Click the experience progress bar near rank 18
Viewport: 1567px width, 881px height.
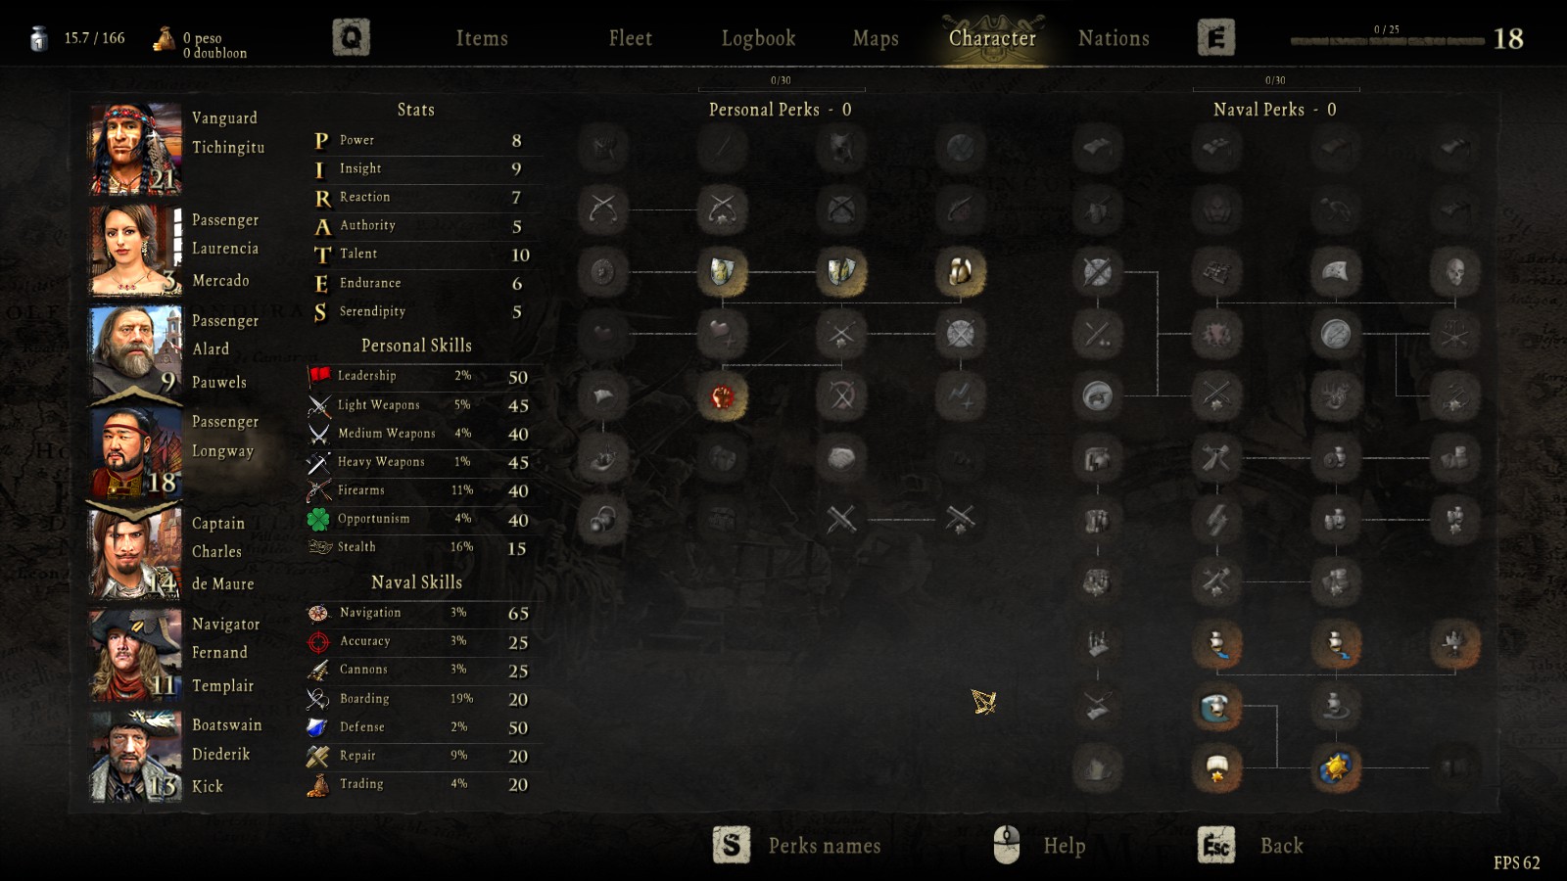tap(1387, 41)
